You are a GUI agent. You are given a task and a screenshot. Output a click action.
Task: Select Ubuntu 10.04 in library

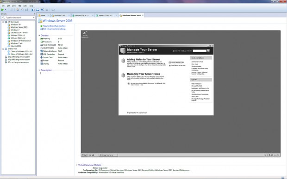point(16,46)
